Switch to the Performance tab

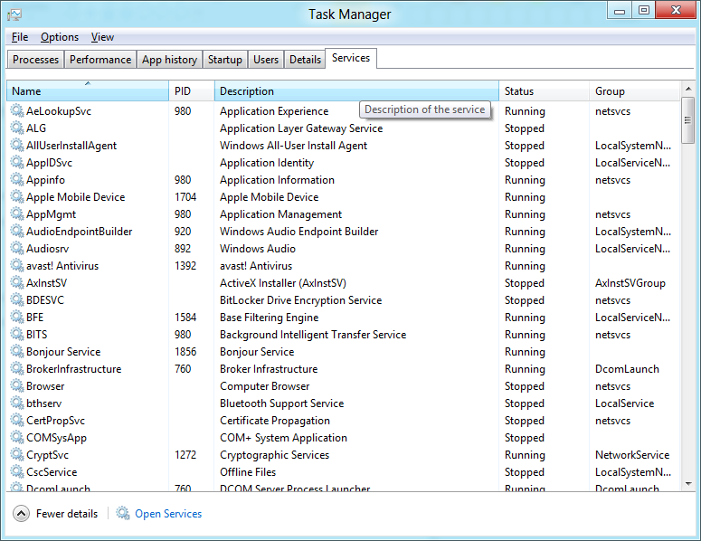click(100, 60)
